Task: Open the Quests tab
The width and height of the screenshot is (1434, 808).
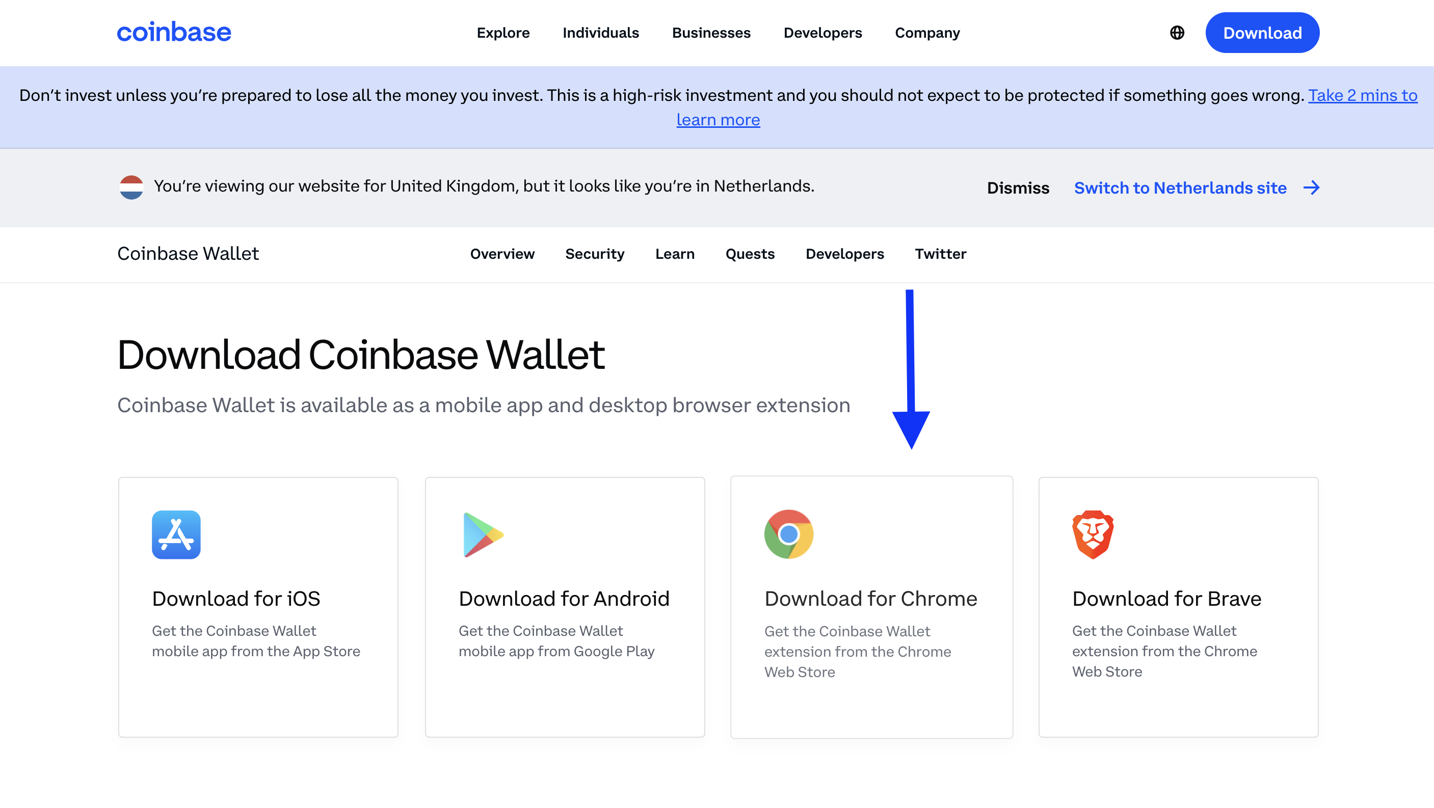Action: 749,254
